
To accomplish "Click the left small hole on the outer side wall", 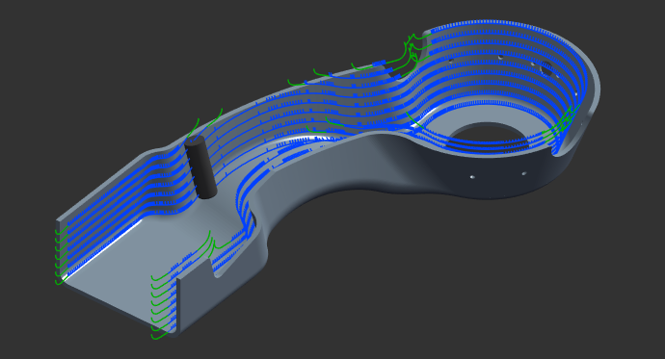I will tap(472, 176).
